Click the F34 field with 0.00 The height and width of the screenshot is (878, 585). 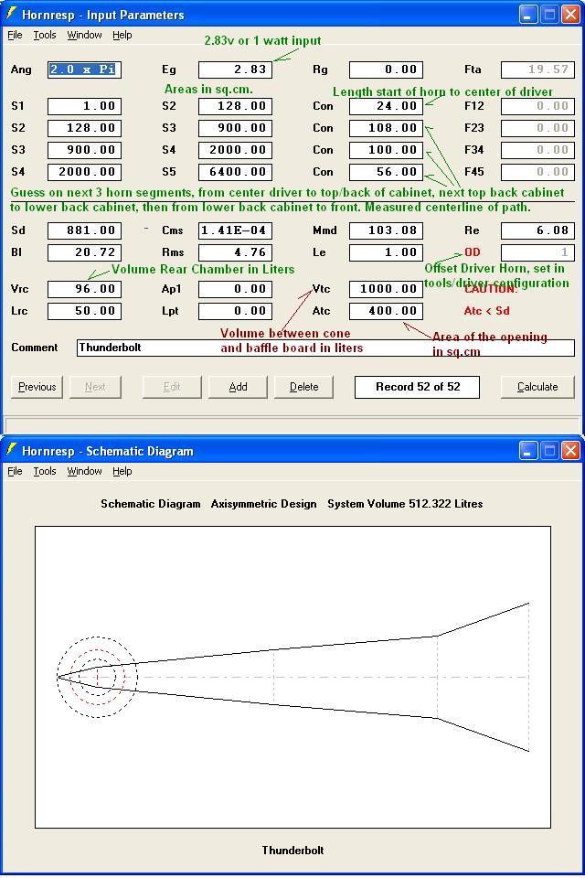coord(537,150)
